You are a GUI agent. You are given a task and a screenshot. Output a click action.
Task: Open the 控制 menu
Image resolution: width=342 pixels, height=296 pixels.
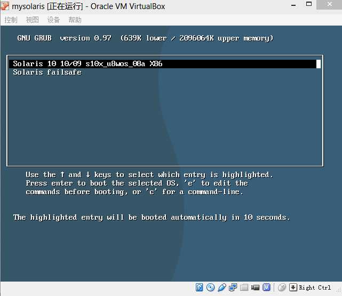tap(11, 20)
